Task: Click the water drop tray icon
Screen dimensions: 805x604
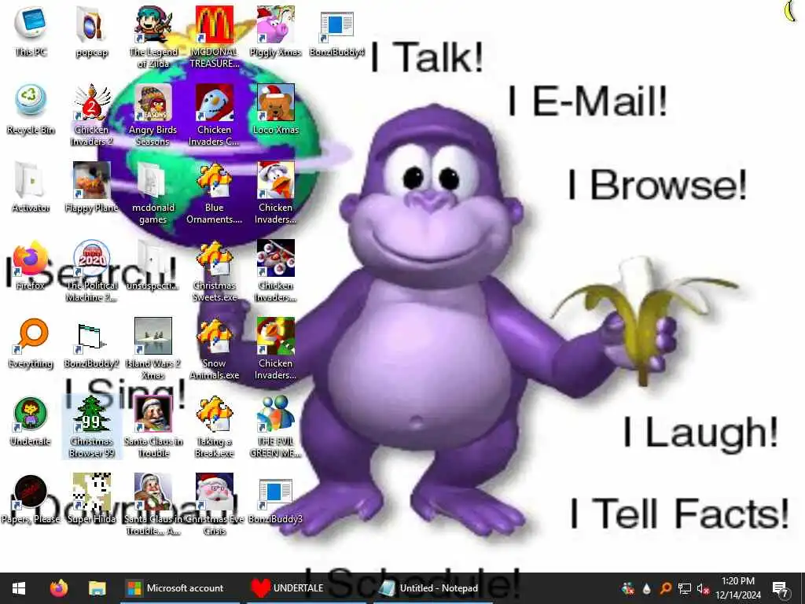Action: [646, 588]
